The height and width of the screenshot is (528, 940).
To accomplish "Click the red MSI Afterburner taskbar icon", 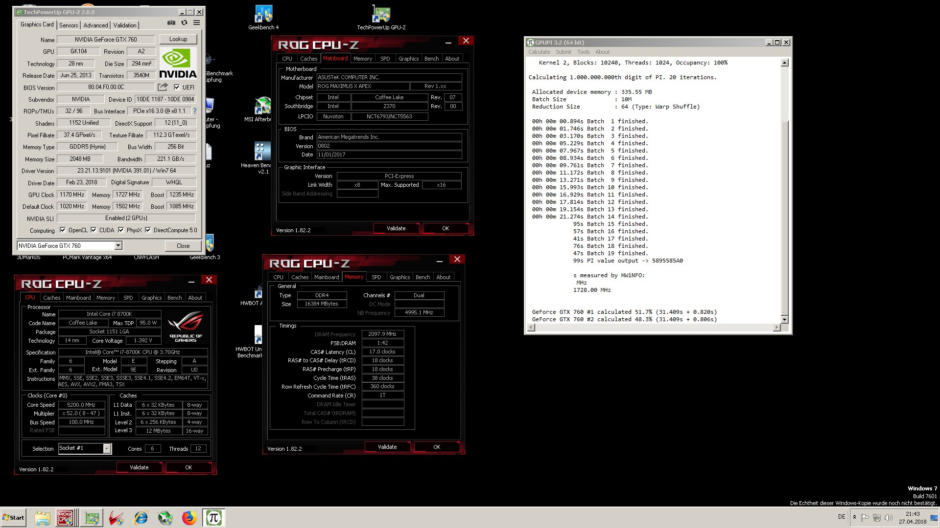I will [x=116, y=518].
